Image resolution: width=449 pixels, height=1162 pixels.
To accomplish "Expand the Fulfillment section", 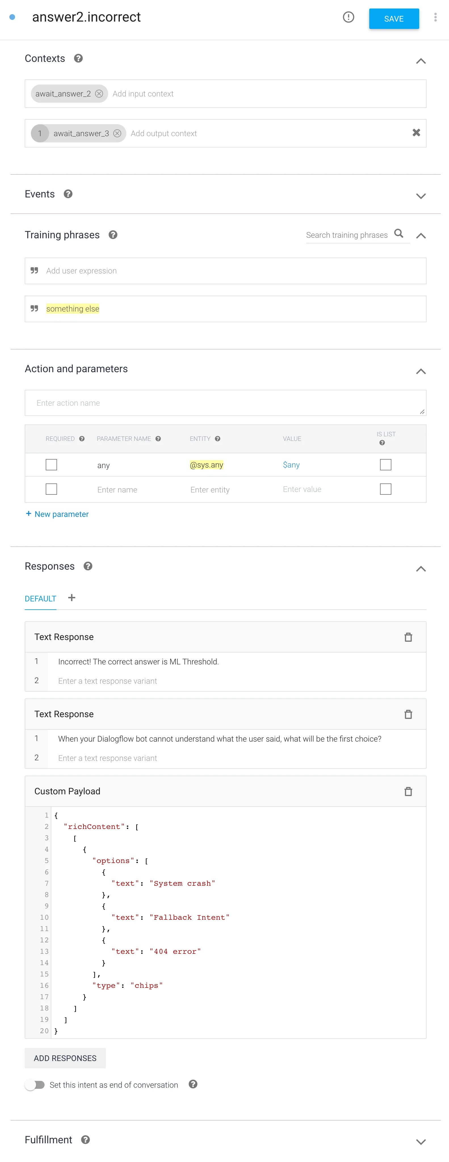I will (x=421, y=1142).
